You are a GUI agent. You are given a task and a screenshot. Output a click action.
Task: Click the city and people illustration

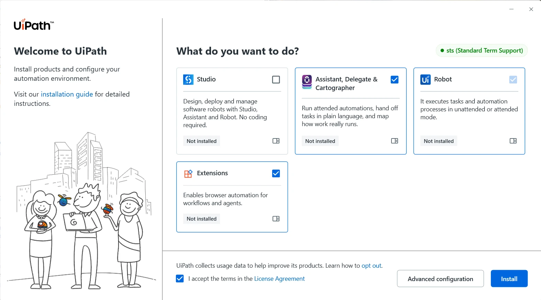[x=82, y=211]
